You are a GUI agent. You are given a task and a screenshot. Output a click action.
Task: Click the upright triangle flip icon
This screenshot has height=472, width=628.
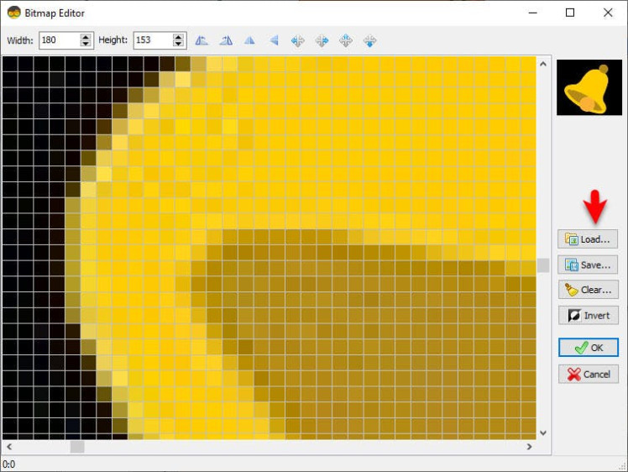coord(249,40)
